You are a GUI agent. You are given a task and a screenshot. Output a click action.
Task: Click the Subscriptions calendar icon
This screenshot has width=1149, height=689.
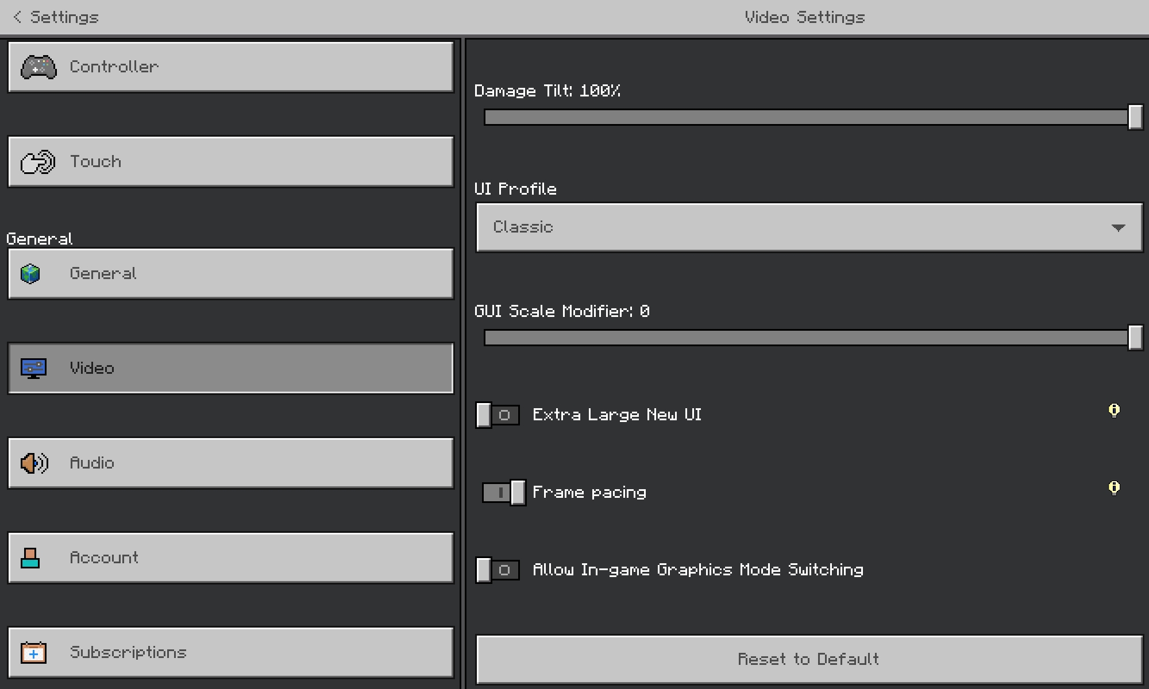(x=33, y=653)
